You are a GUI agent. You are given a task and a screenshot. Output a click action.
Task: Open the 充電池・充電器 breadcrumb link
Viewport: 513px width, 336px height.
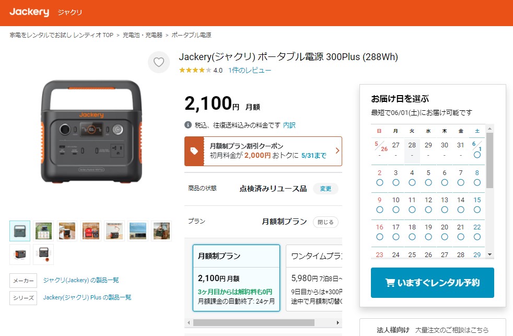pos(142,35)
